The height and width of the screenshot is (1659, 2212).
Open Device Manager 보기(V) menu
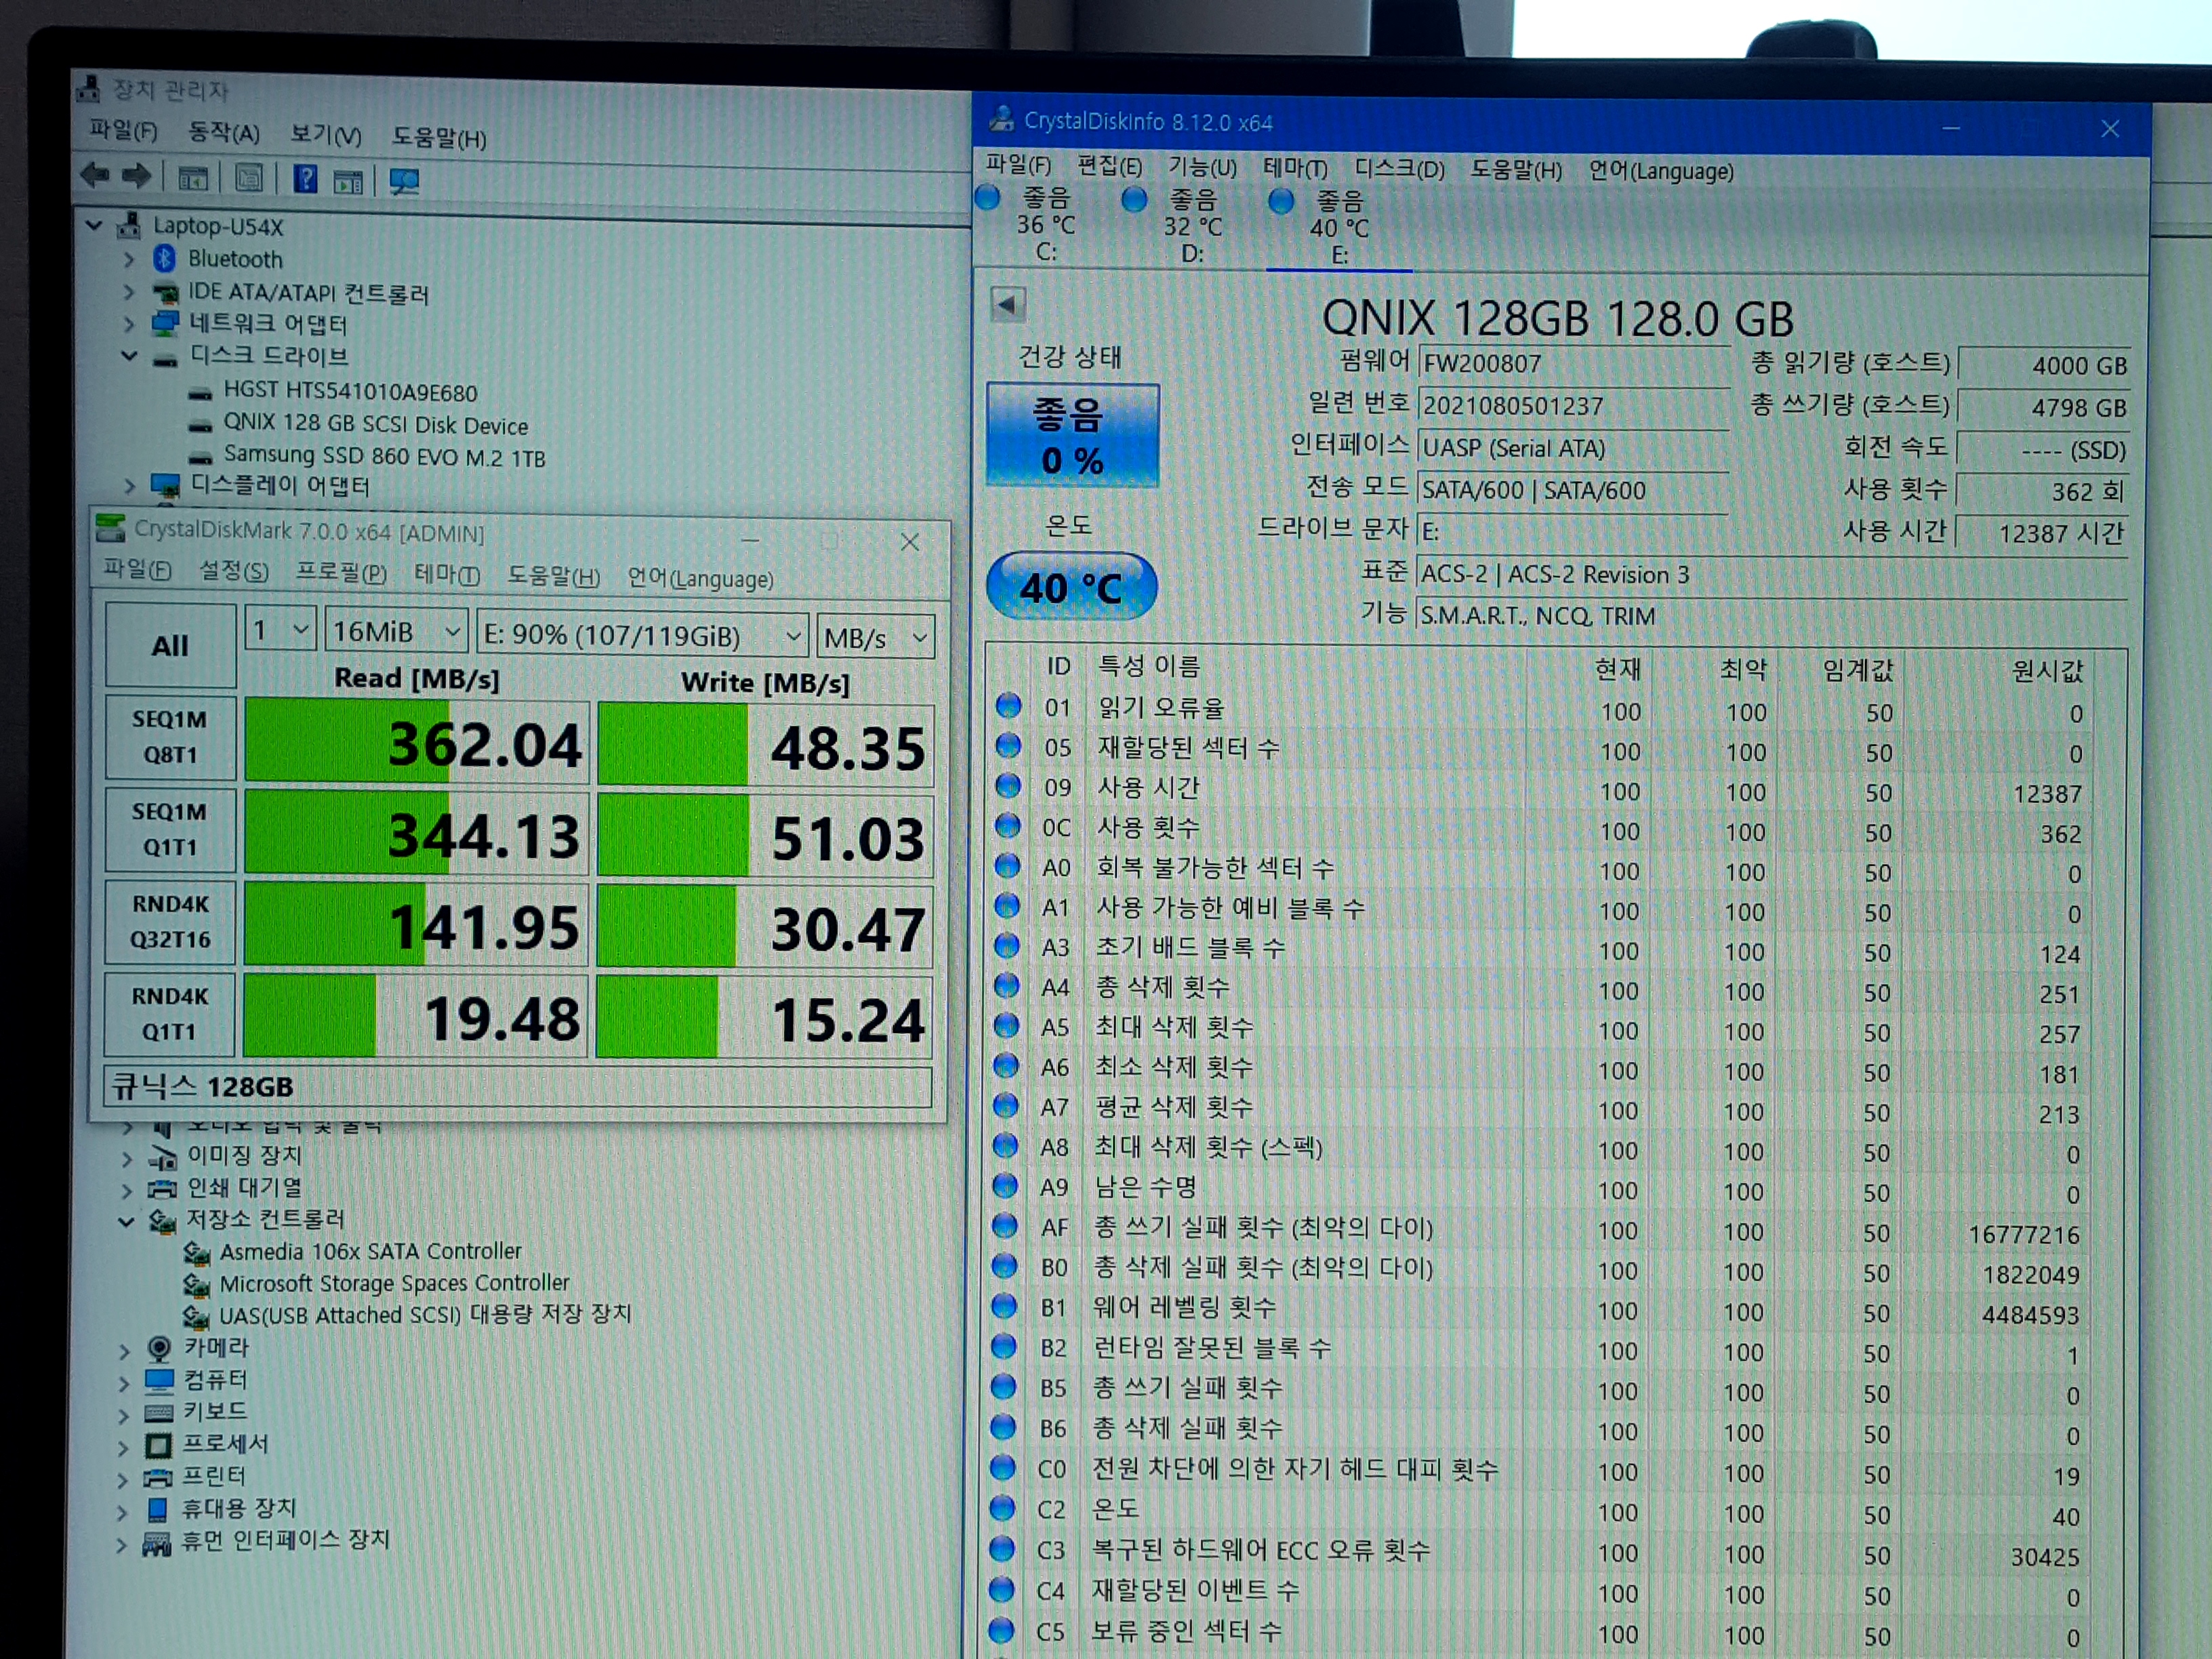pyautogui.click(x=326, y=135)
